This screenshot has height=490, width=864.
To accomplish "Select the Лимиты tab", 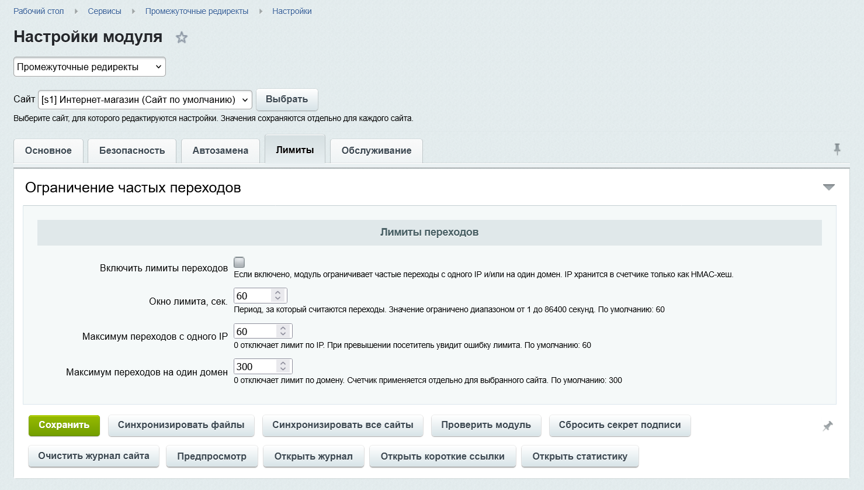I will coord(295,150).
